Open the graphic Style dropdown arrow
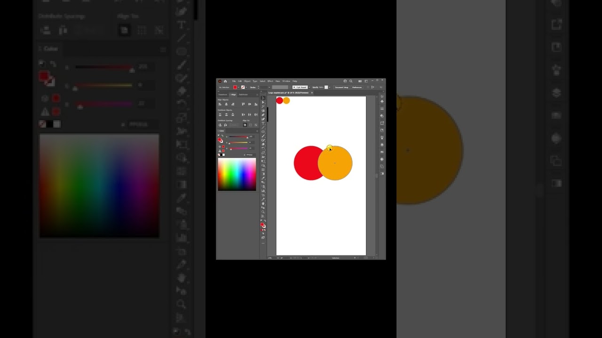Screen dimensions: 602x338 330,87
